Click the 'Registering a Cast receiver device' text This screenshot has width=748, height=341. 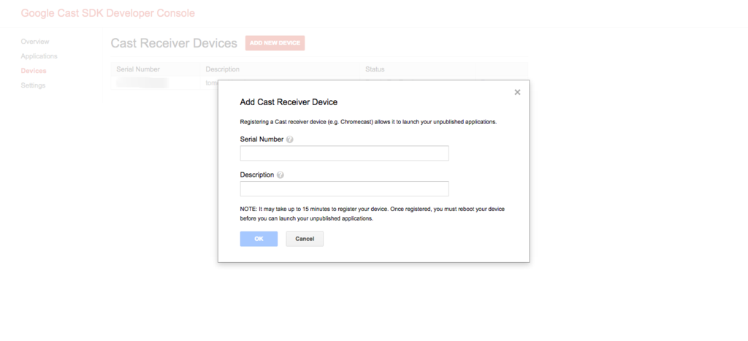(x=368, y=122)
